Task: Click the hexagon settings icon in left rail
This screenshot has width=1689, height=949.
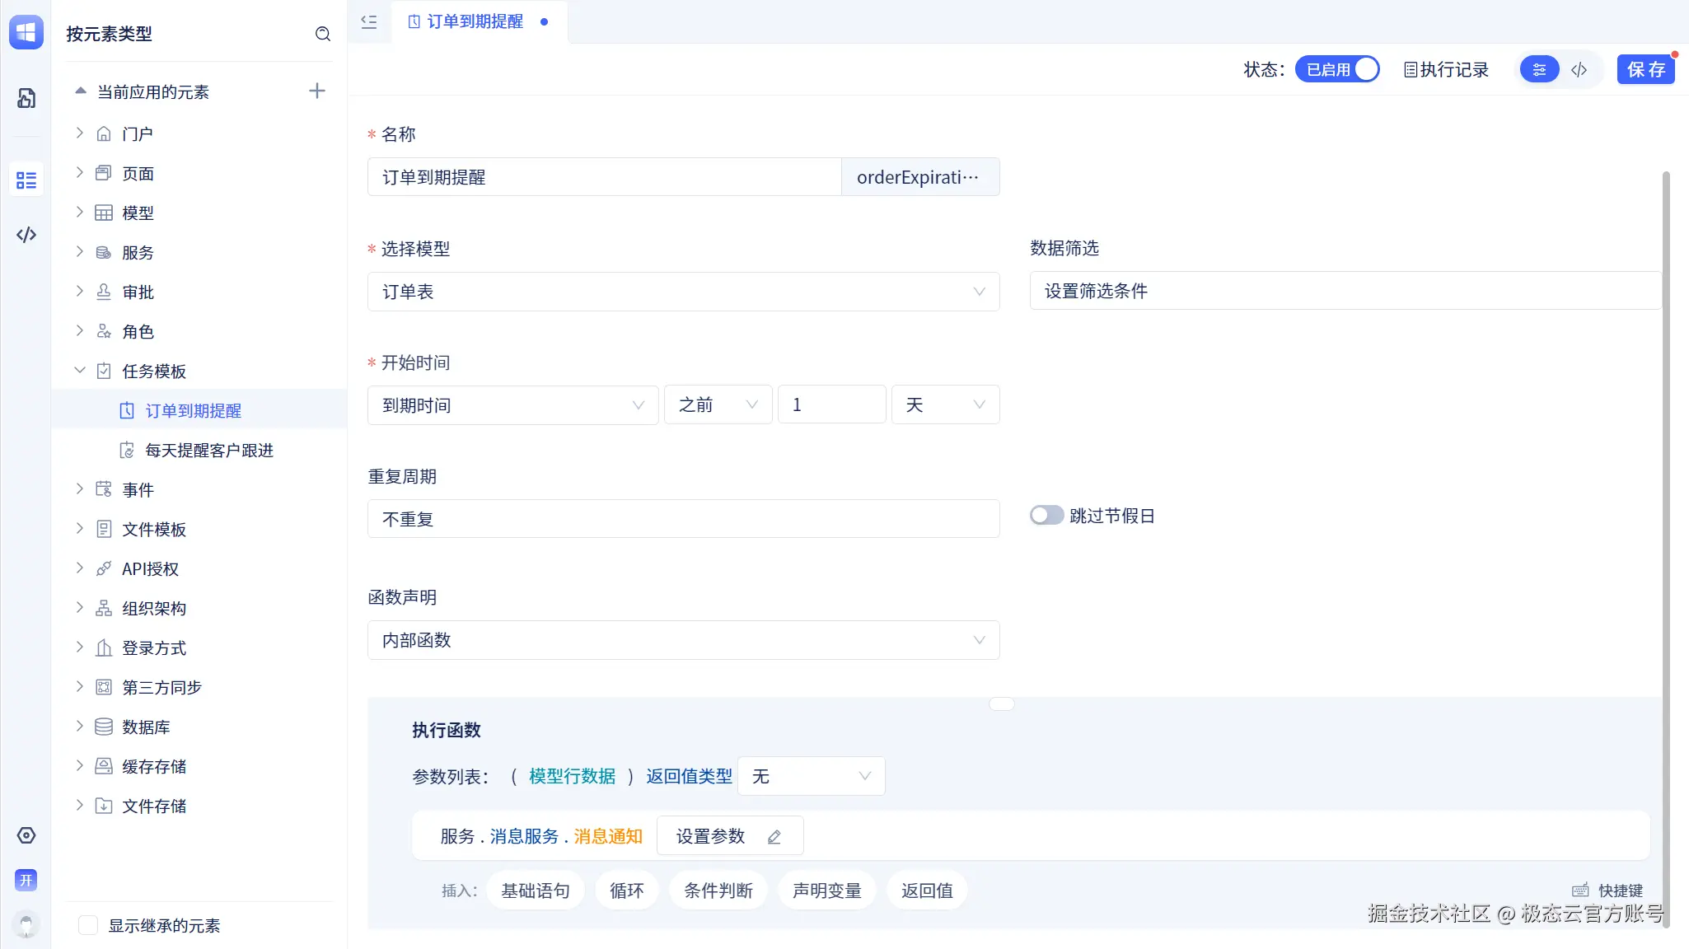Action: [26, 835]
